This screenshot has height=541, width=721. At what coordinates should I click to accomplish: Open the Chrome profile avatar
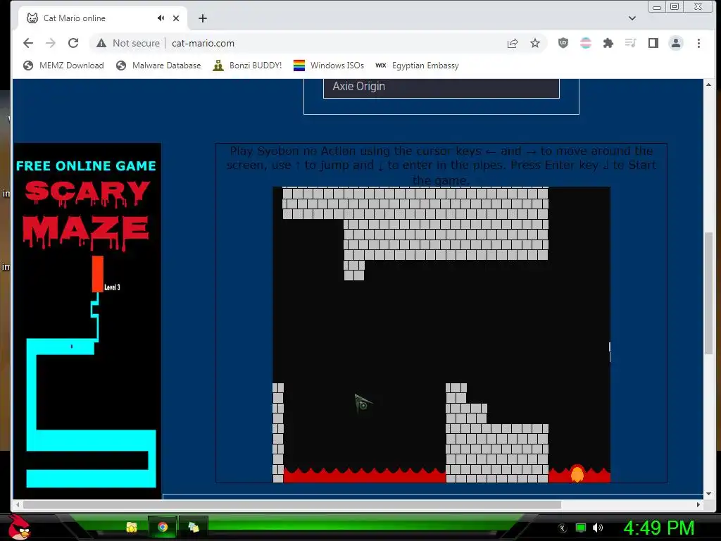[675, 43]
